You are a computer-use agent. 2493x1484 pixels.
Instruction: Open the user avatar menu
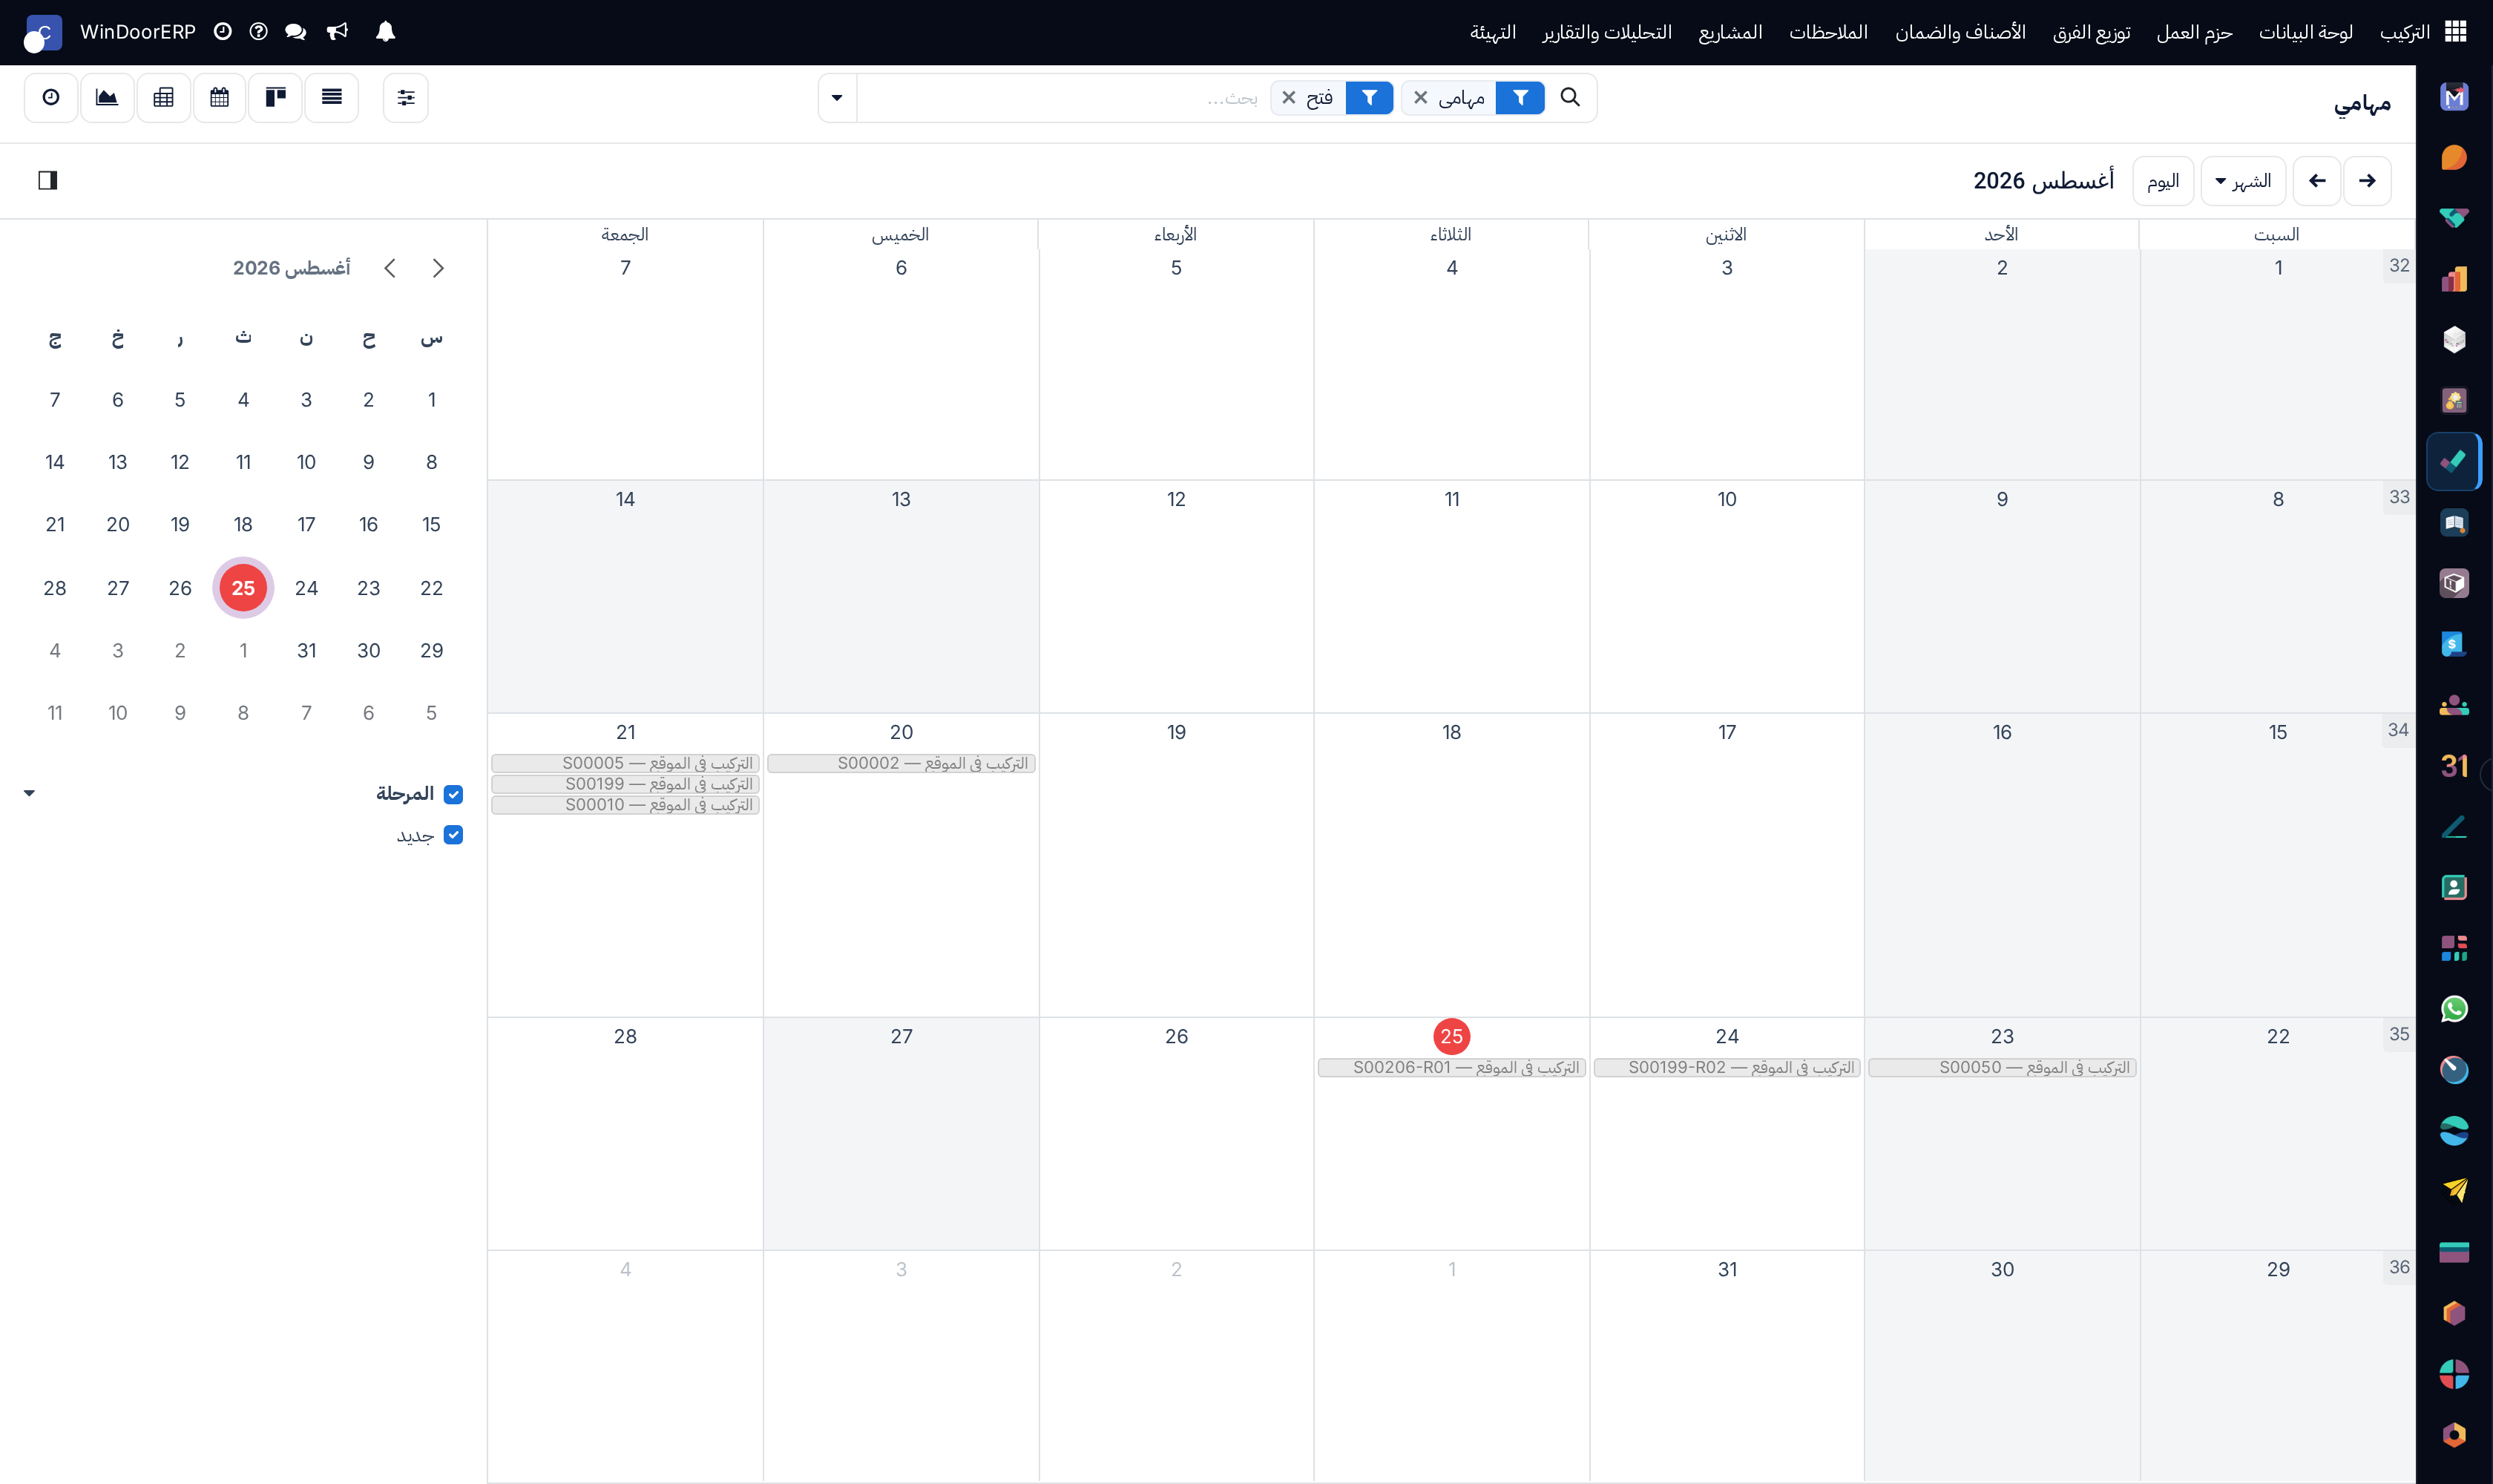42,33
